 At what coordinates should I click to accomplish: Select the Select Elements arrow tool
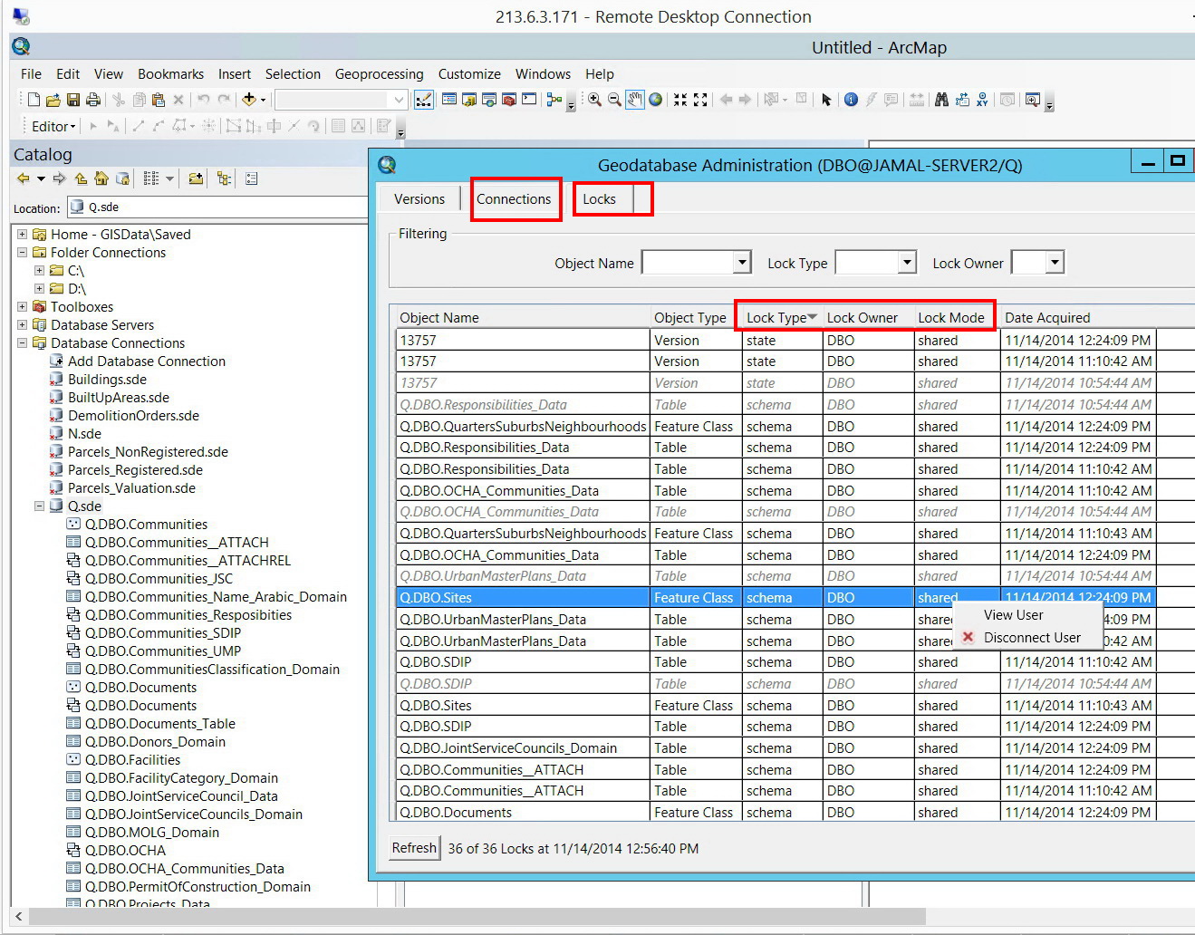click(826, 100)
